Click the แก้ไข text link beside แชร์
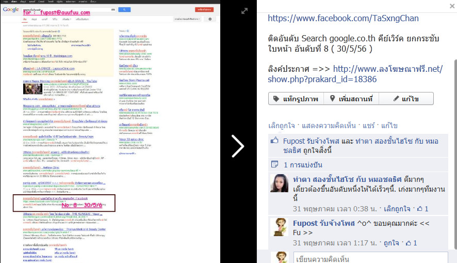Image resolution: width=457 pixels, height=263 pixels. coord(389,126)
